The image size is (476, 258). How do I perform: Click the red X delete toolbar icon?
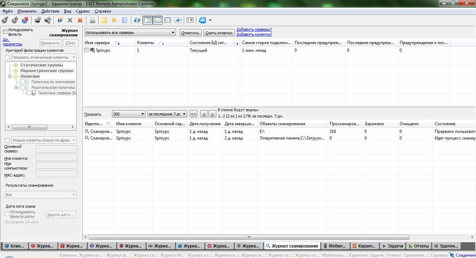(80, 20)
